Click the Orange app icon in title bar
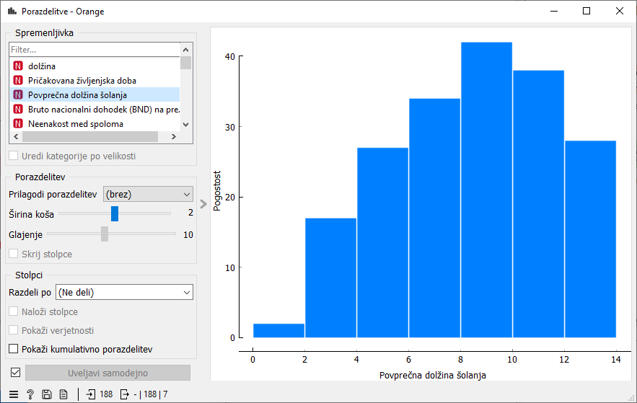 [12, 12]
